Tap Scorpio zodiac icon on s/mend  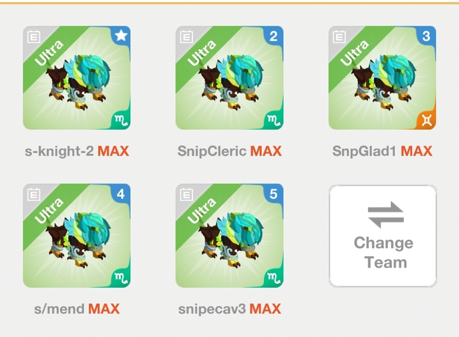(121, 278)
